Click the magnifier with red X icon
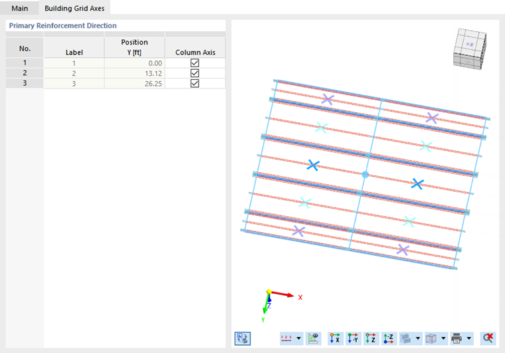This screenshot has height=353, width=505. [x=488, y=338]
